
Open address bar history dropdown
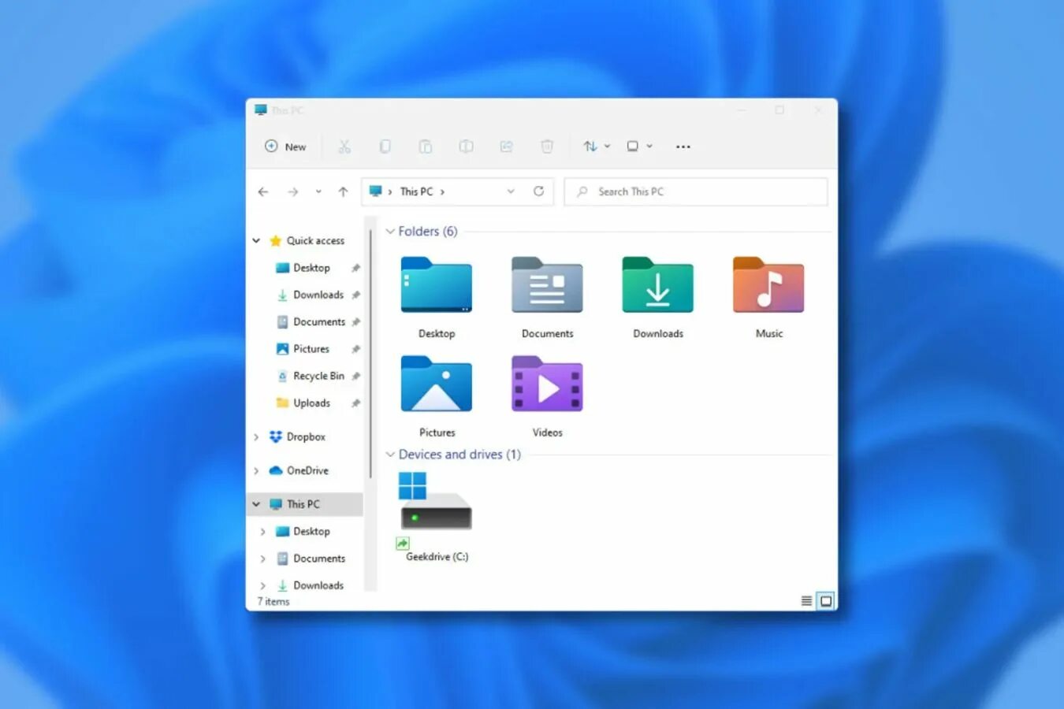pos(511,191)
